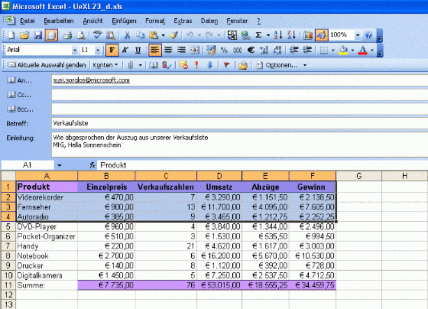This screenshot has height=309, width=428.
Task: Toggle underline formatting (U button)
Action: point(137,50)
